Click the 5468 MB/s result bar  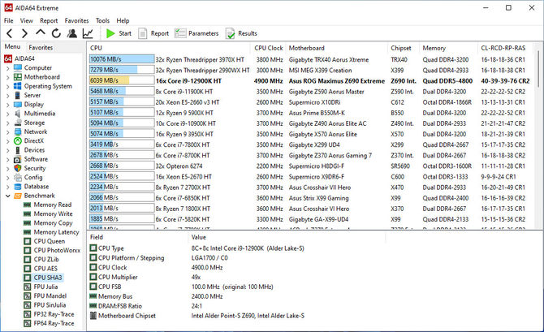(x=122, y=91)
